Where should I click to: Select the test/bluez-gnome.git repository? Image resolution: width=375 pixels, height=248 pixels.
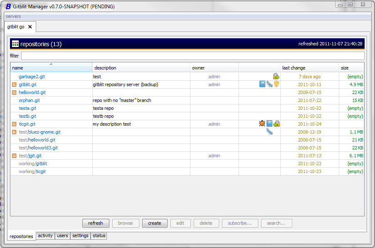pos(39,132)
